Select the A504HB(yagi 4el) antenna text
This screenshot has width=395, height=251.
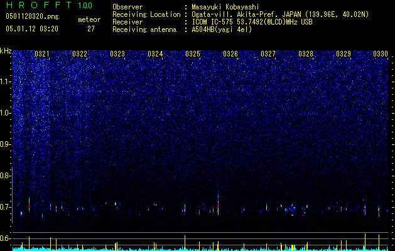coord(222,29)
